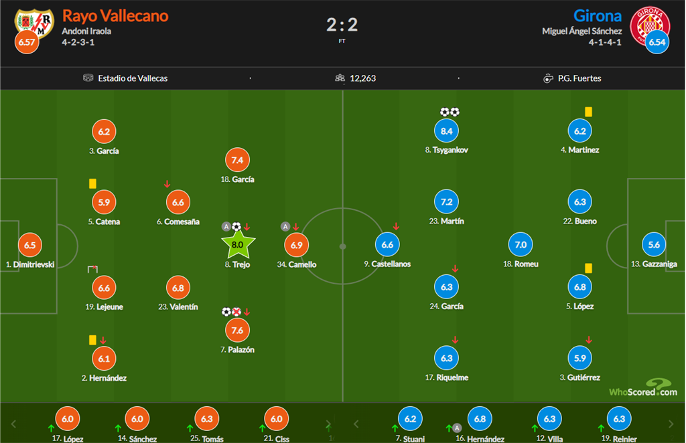Screen dimensions: 686x443
Task: Click the own-goal net icon above Lejeune
Action: pos(92,269)
